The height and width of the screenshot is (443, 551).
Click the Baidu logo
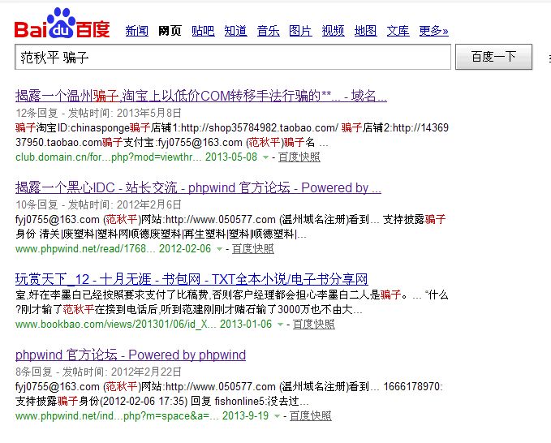click(x=62, y=23)
